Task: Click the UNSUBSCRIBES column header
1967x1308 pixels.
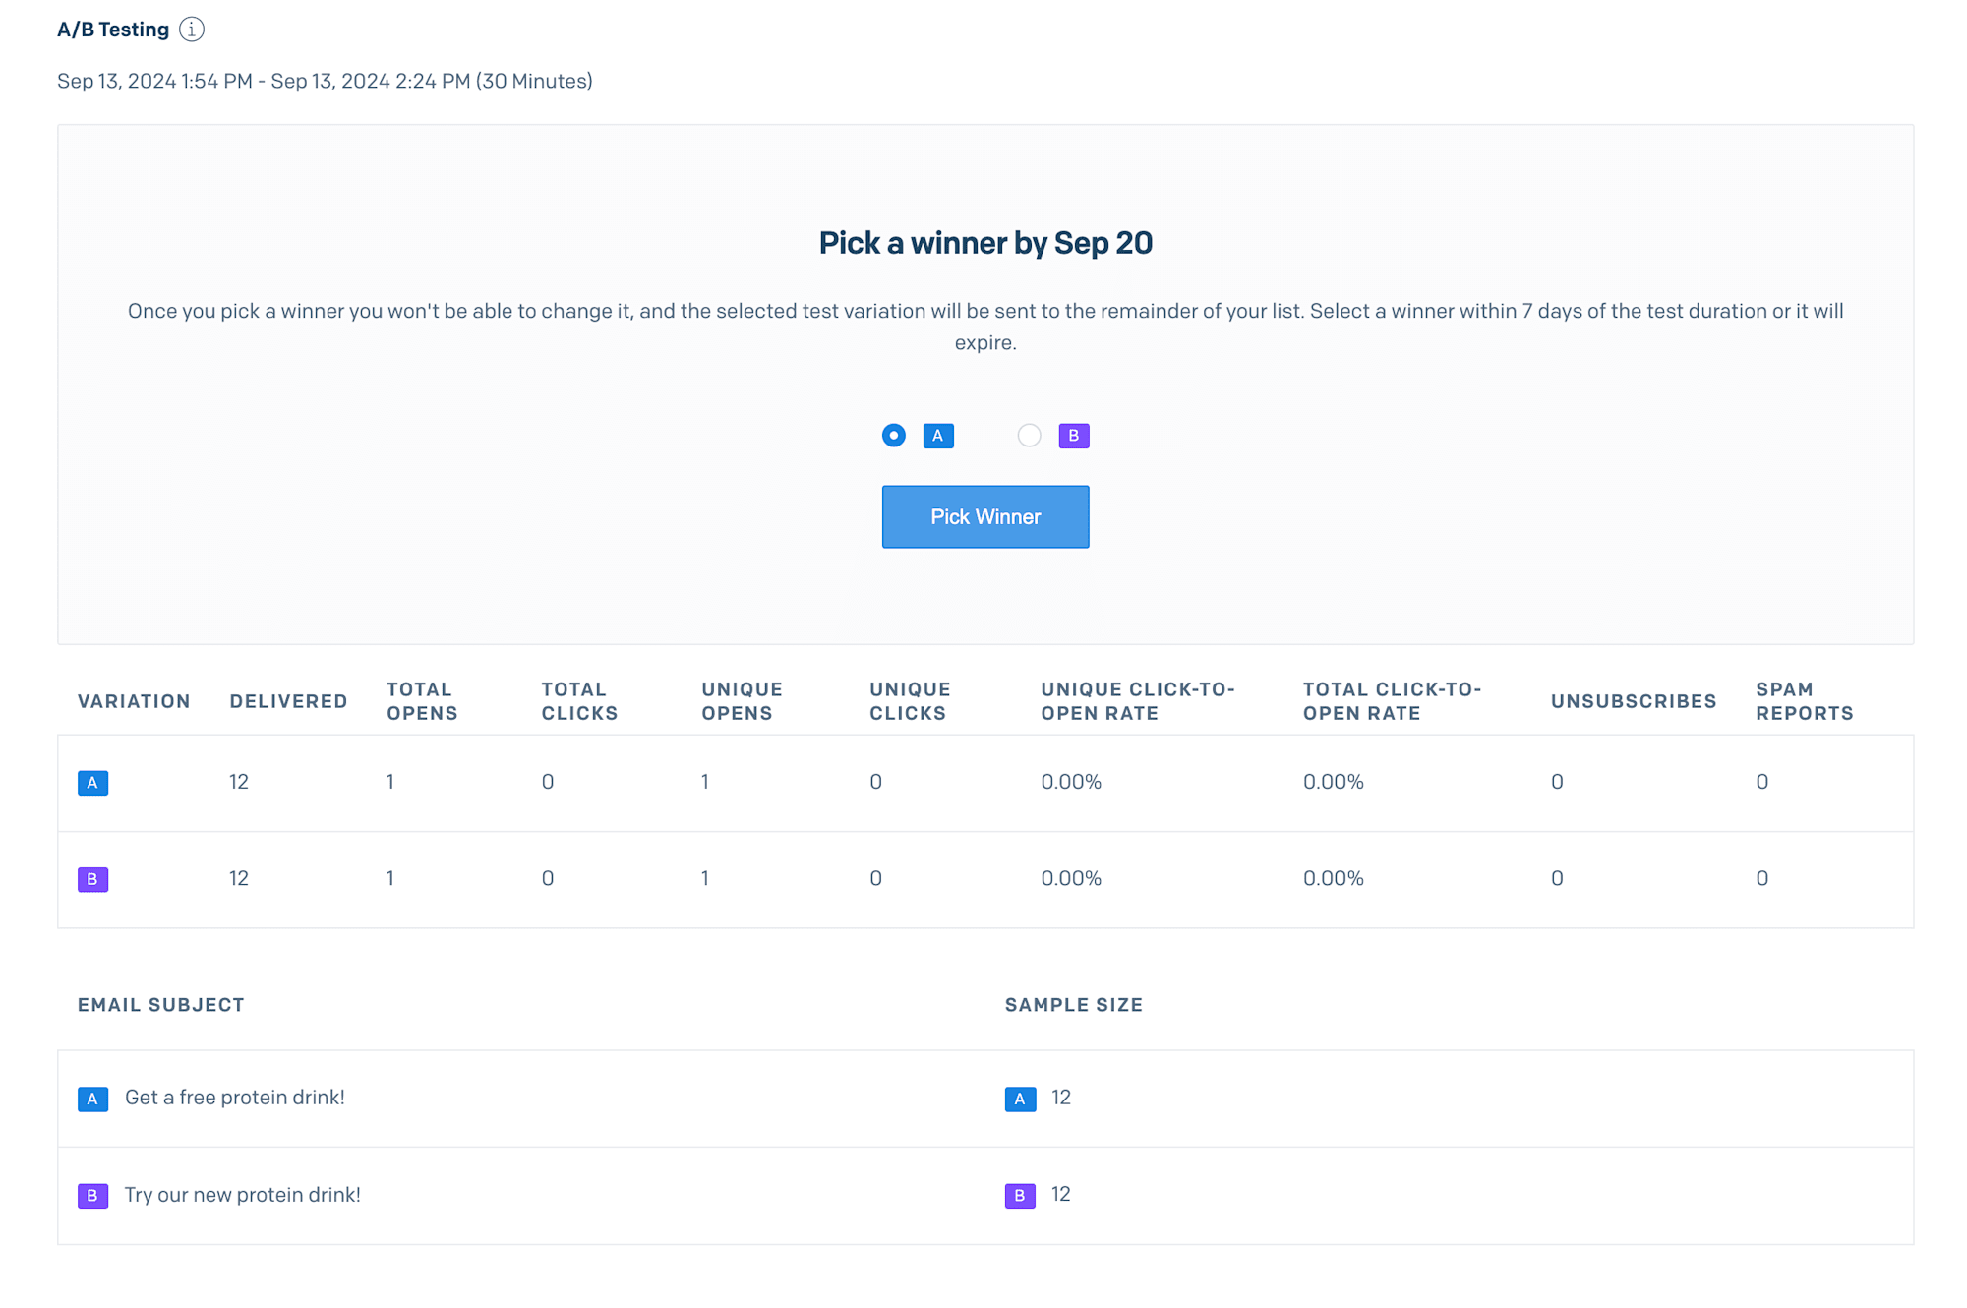Action: tap(1634, 701)
